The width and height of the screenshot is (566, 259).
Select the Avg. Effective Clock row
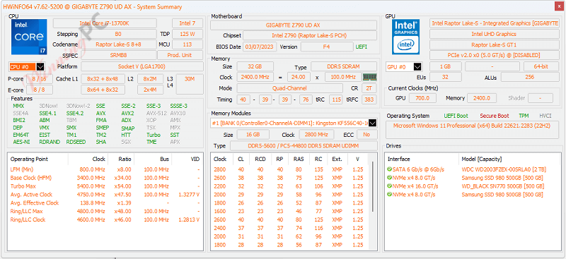105,203
